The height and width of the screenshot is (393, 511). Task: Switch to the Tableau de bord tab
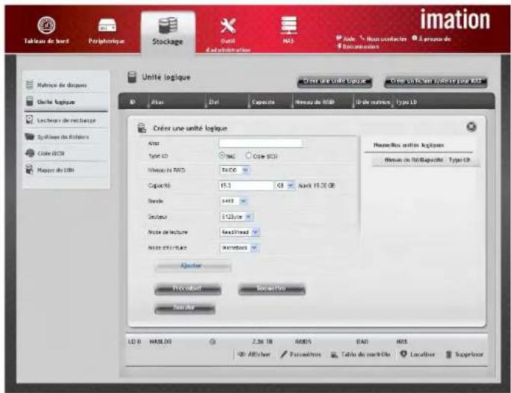click(46, 41)
